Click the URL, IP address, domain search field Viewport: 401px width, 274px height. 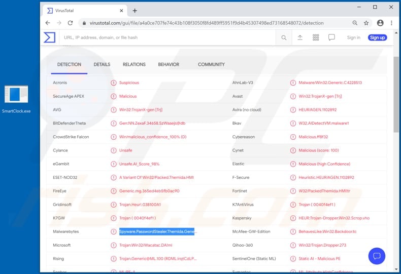[x=168, y=37]
